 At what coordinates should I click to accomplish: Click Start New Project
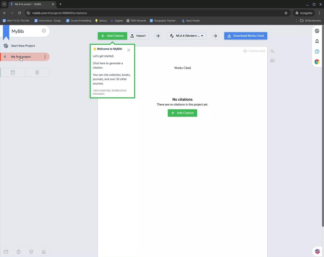[x=23, y=46]
